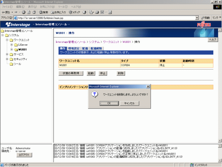Click キャンセル in the confirmation dialog
Image resolution: width=222 pixels, height=167 pixels.
(x=129, y=103)
